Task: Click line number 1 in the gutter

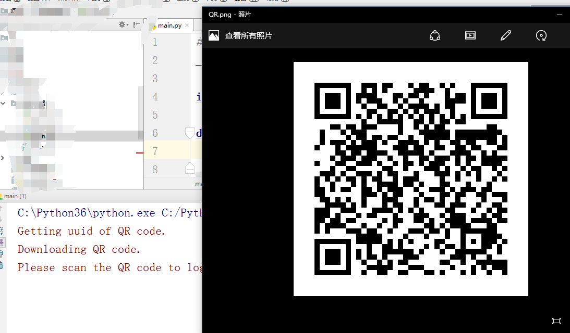Action: pyautogui.click(x=155, y=42)
